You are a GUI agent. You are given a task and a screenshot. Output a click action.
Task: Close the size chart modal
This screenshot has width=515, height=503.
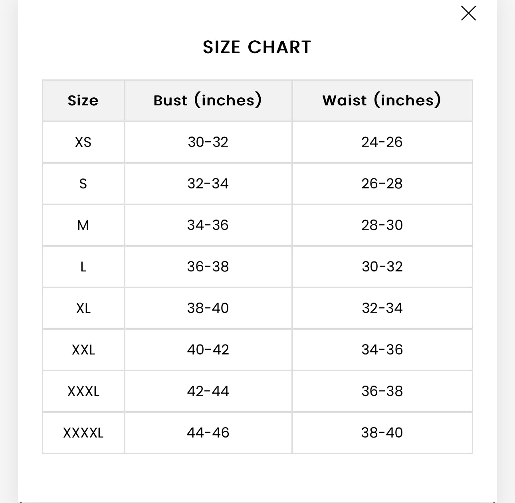coord(469,13)
